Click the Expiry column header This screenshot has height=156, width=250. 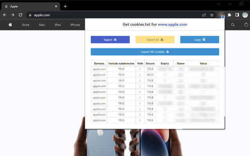(165, 63)
